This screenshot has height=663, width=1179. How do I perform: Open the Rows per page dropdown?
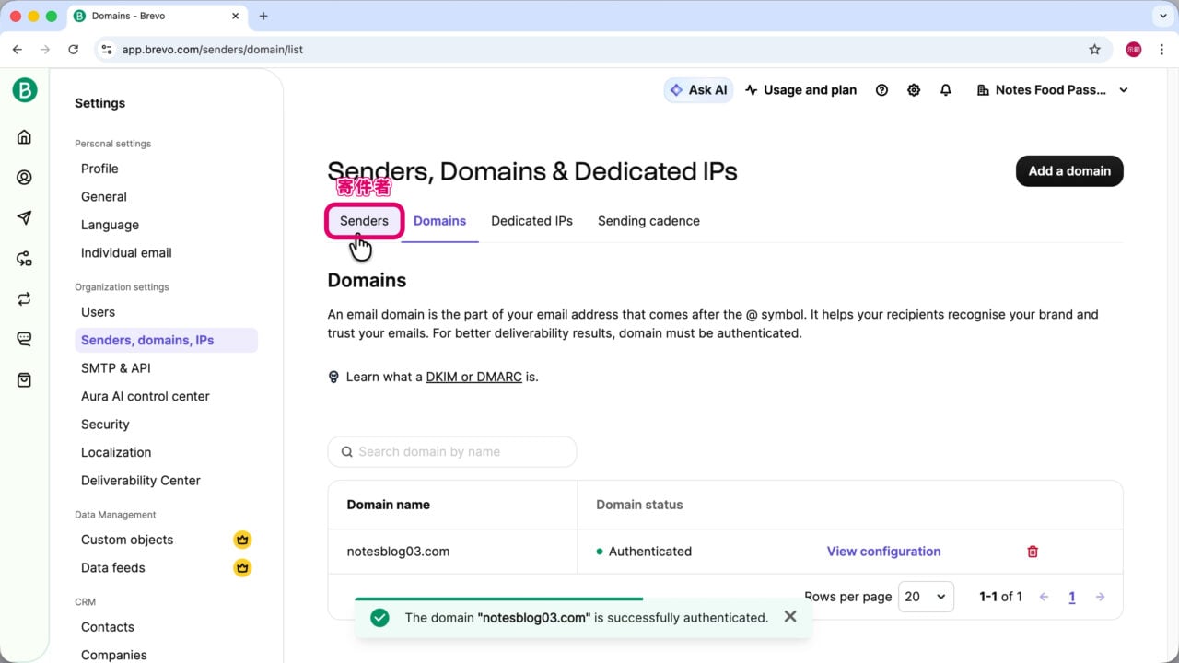926,597
